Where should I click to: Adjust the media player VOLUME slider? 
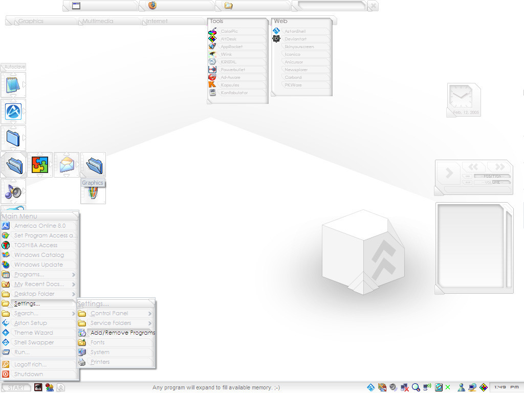(x=492, y=182)
